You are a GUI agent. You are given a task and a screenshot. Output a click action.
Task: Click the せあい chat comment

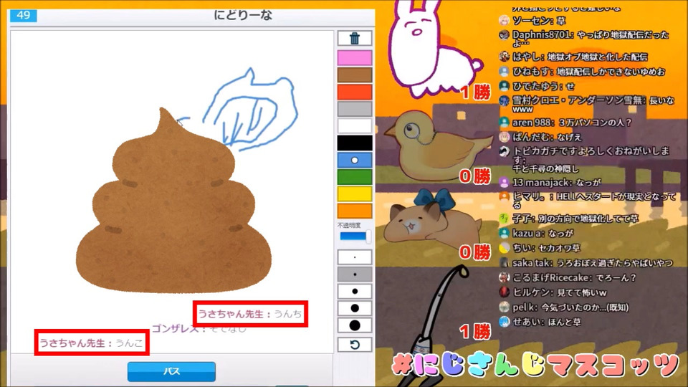tap(540, 322)
